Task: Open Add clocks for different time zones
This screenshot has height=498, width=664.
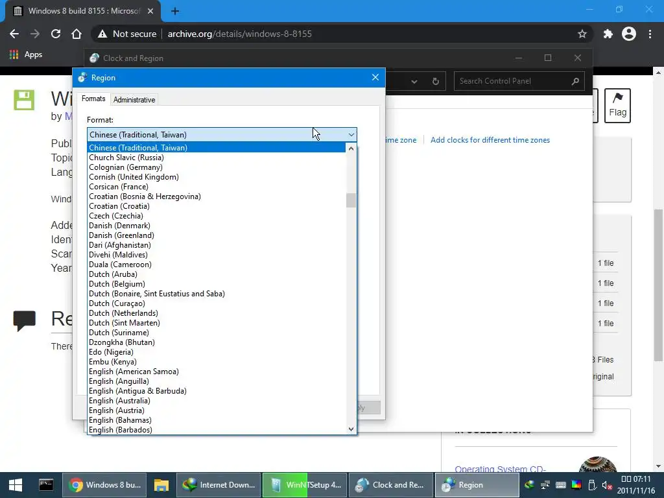Action: 490,140
